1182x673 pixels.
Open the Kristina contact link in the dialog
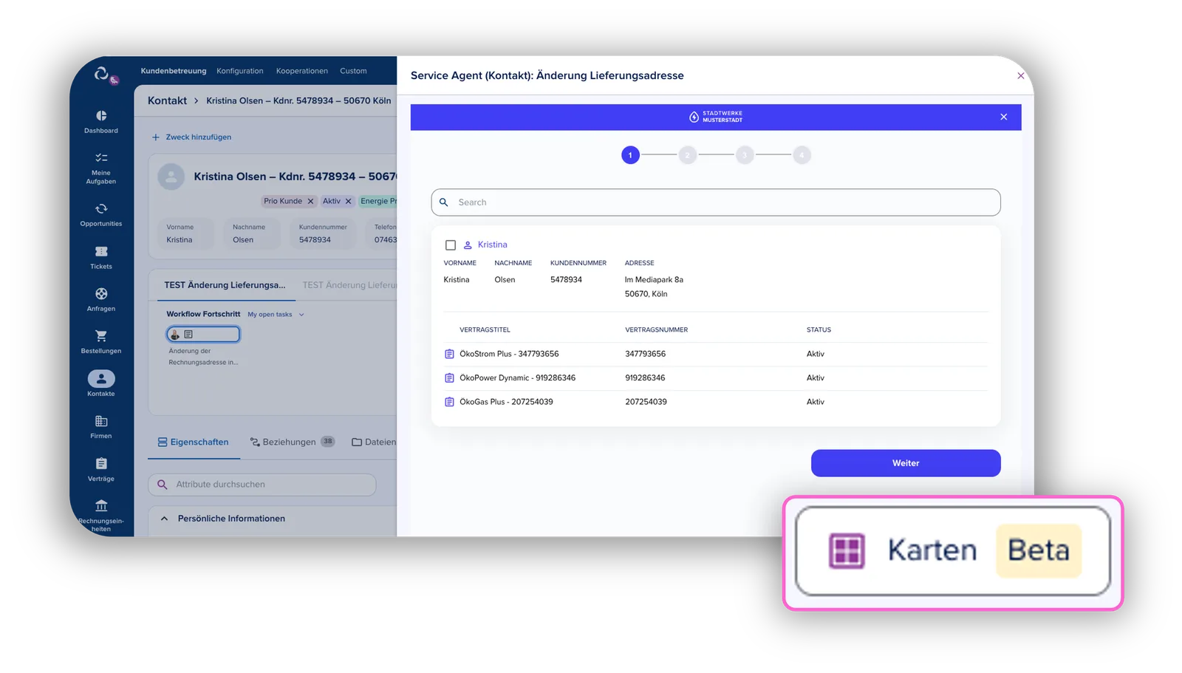[493, 245]
